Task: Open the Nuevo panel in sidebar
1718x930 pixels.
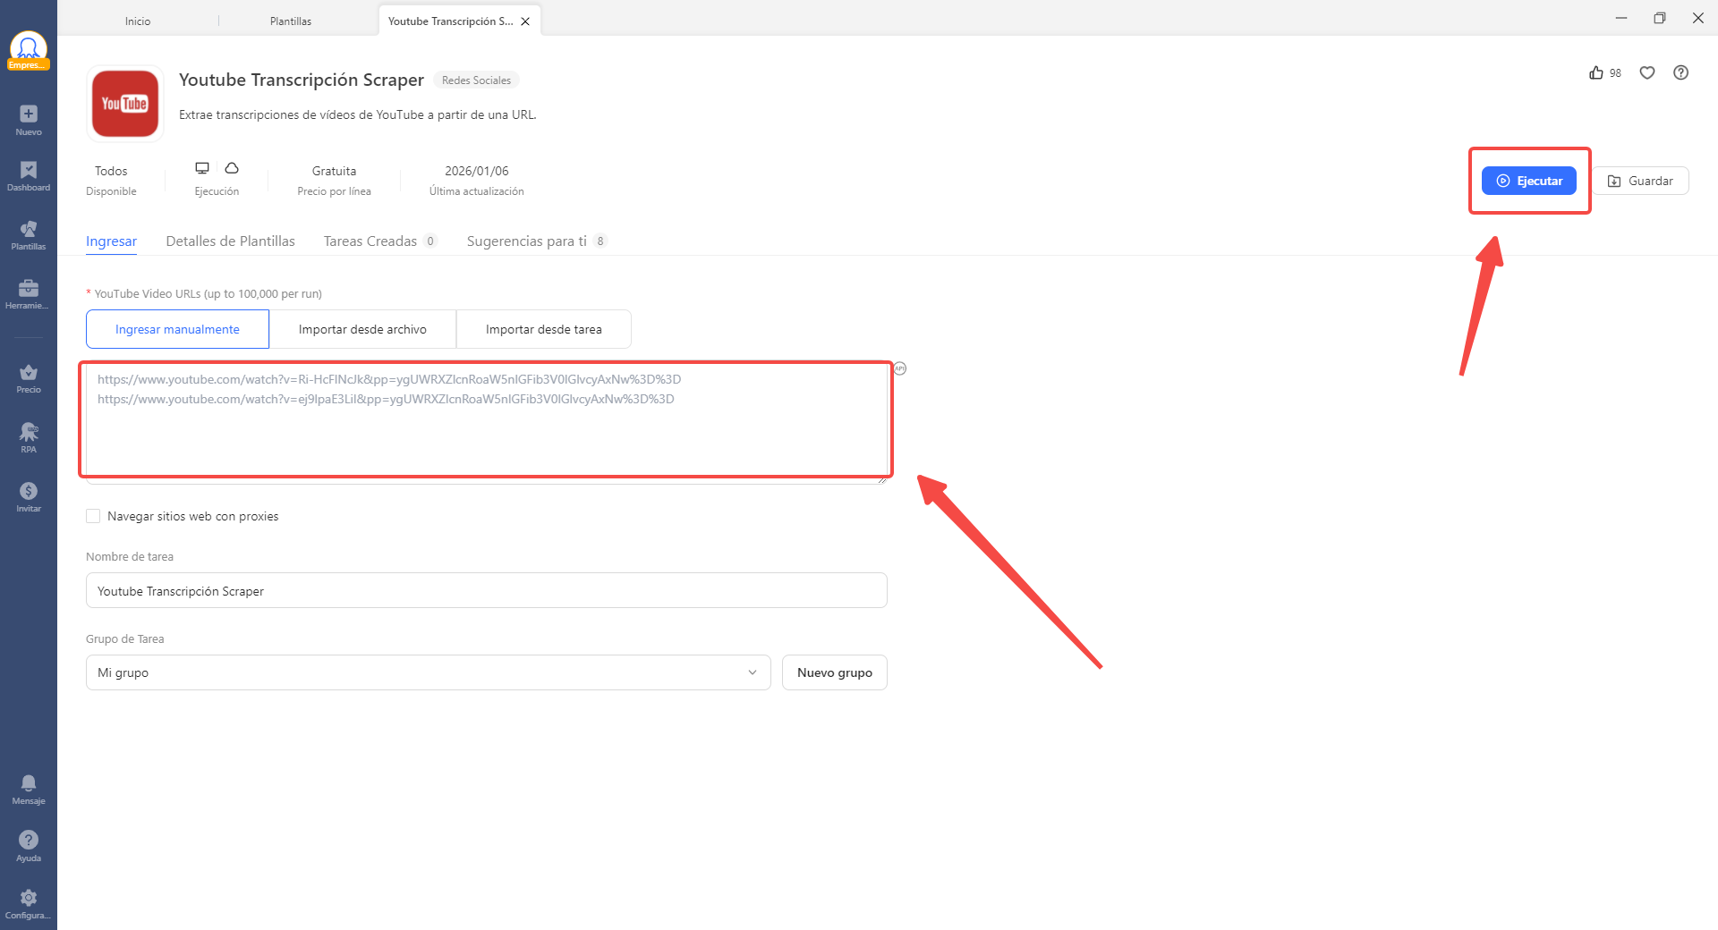Action: click(29, 118)
